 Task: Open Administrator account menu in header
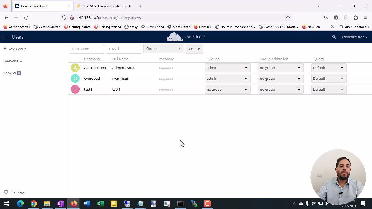(354, 37)
